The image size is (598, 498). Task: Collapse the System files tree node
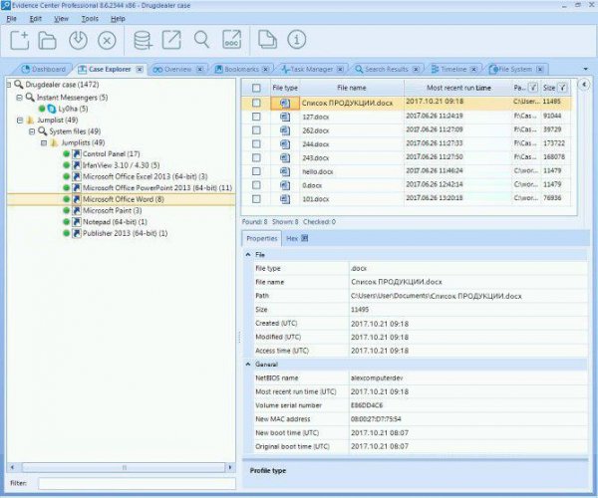point(32,131)
